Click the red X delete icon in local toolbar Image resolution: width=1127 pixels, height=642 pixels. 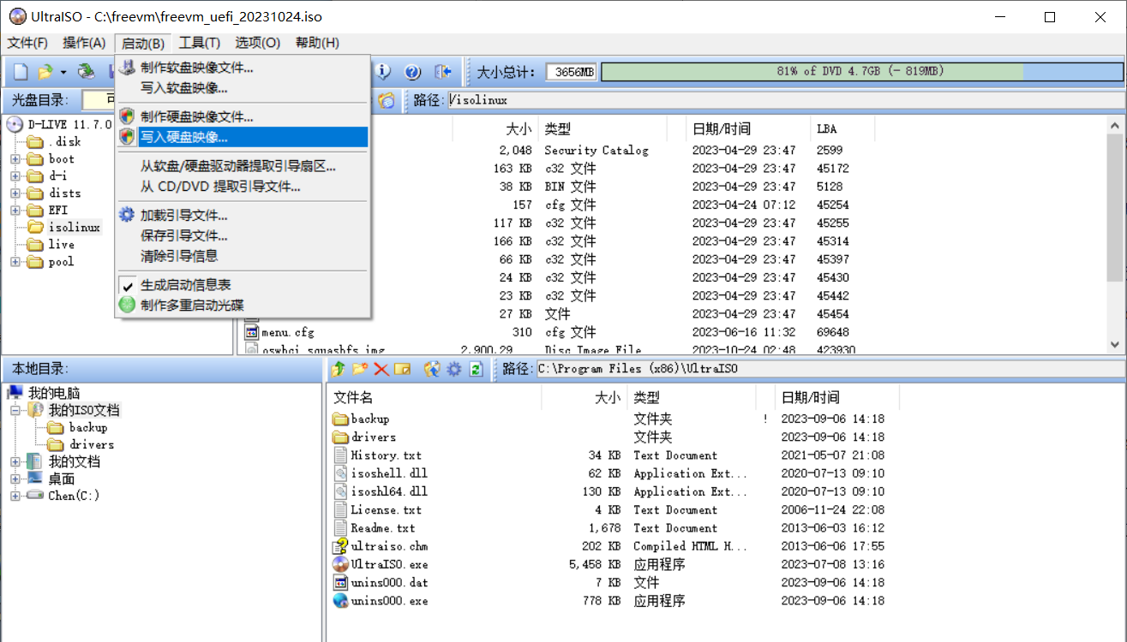[x=381, y=369]
